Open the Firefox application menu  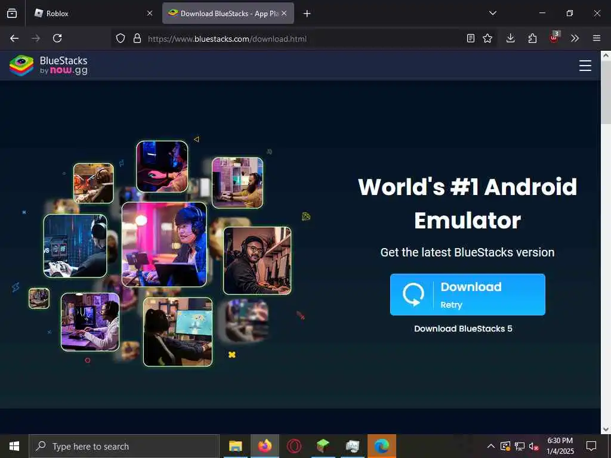tap(597, 38)
